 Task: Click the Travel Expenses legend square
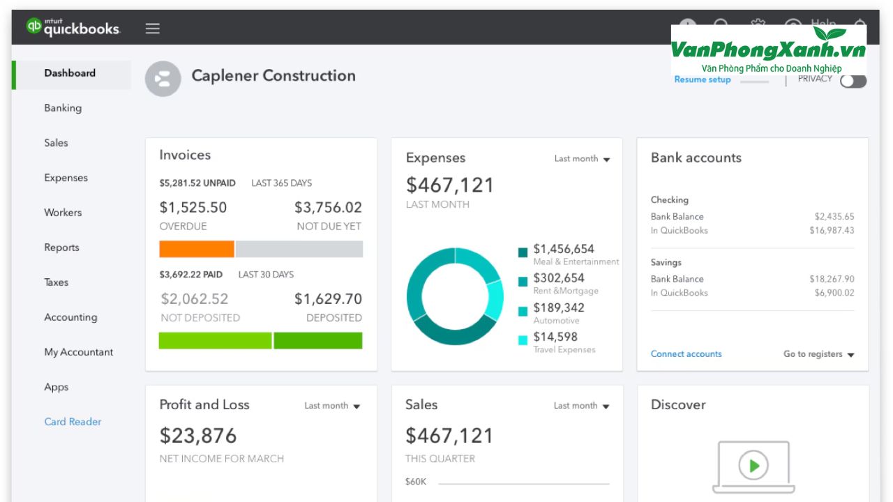[x=523, y=340]
